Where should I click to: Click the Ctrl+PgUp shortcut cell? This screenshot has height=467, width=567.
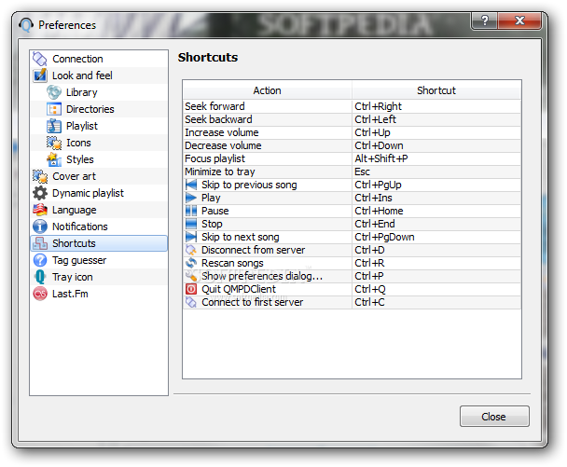436,185
